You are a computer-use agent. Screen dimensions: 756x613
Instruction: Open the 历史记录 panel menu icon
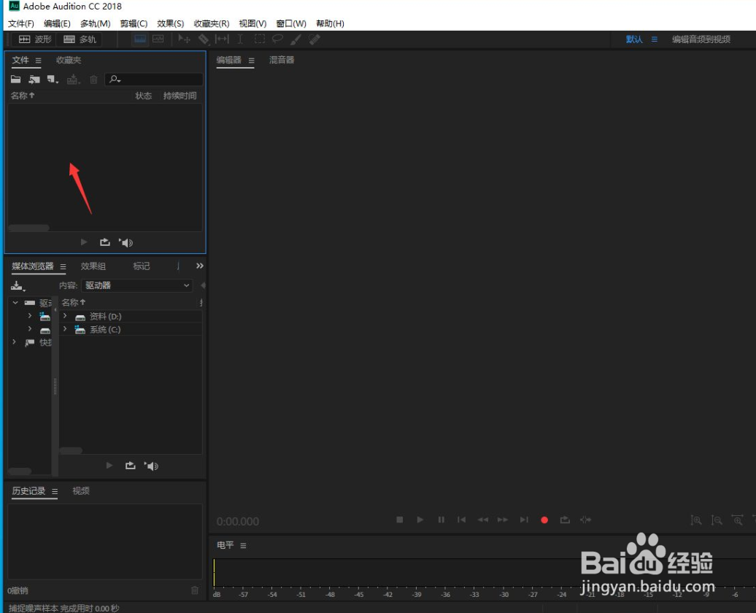[x=55, y=491]
